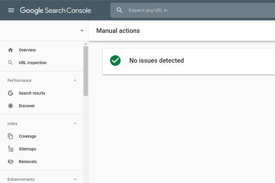Viewport: 275px width, 183px height.
Task: Click the Removals crossed-eye icon
Action: click(11, 161)
